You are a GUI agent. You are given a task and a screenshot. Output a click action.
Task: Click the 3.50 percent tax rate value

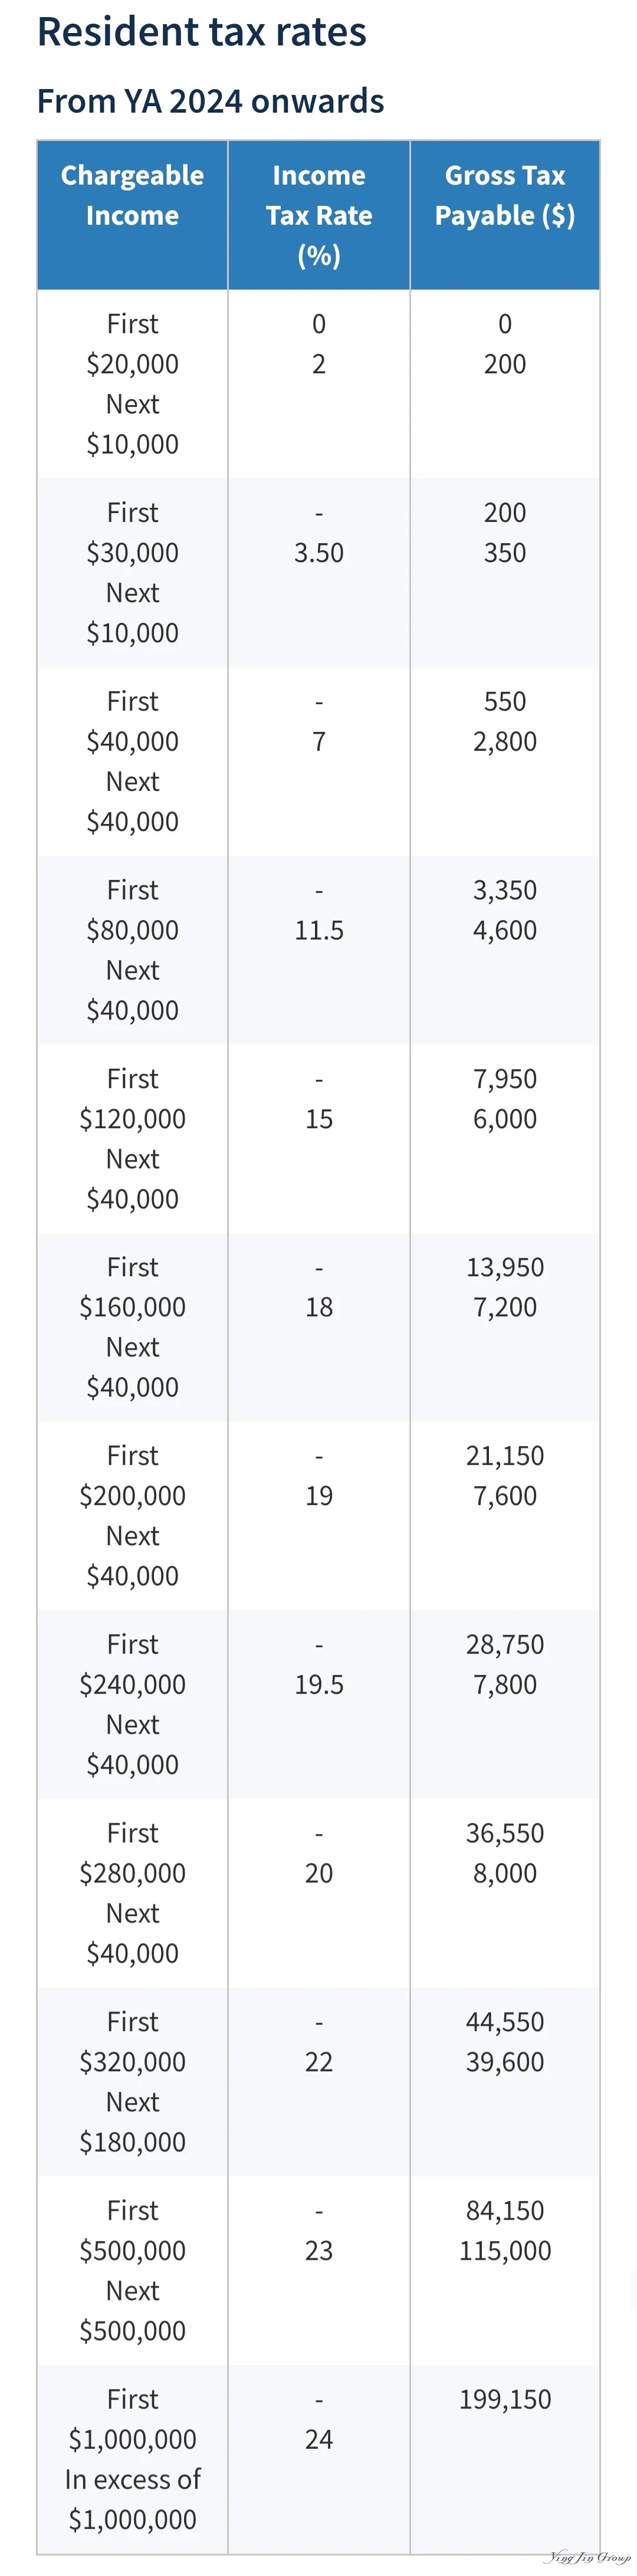click(319, 553)
